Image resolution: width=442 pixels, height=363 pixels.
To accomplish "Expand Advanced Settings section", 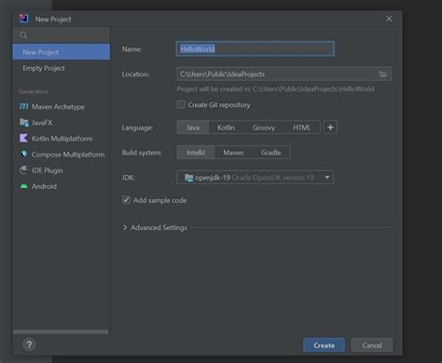I will coord(125,227).
